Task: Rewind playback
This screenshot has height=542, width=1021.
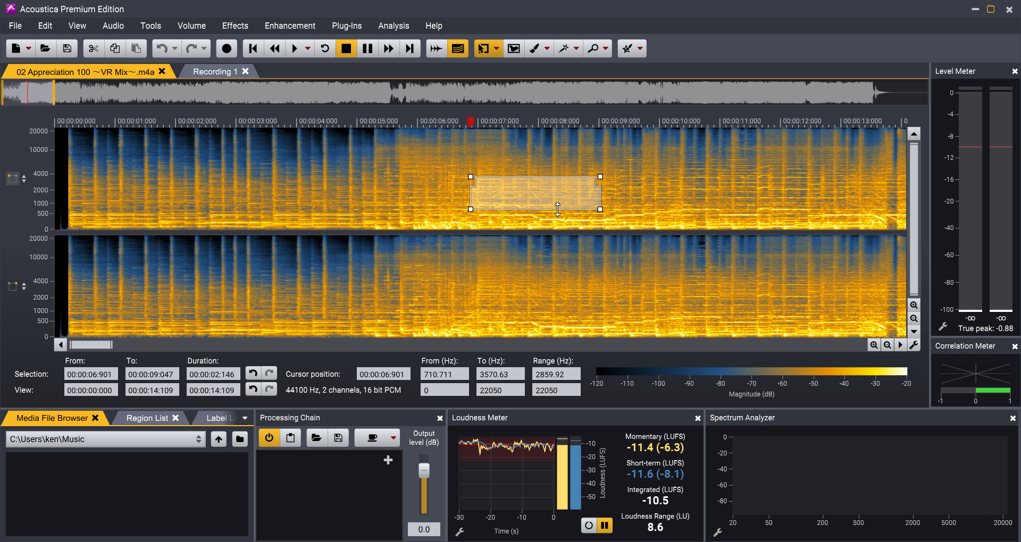Action: click(x=274, y=48)
